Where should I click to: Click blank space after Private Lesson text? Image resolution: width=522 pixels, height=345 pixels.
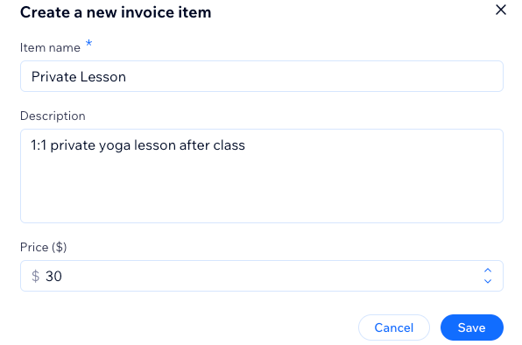(x=313, y=76)
